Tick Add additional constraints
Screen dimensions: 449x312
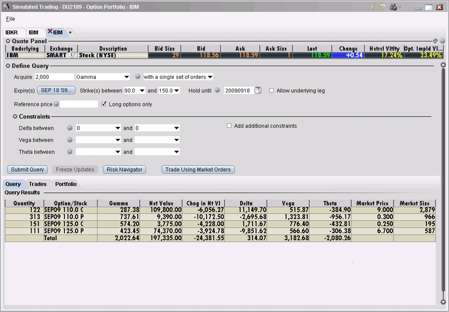point(229,126)
